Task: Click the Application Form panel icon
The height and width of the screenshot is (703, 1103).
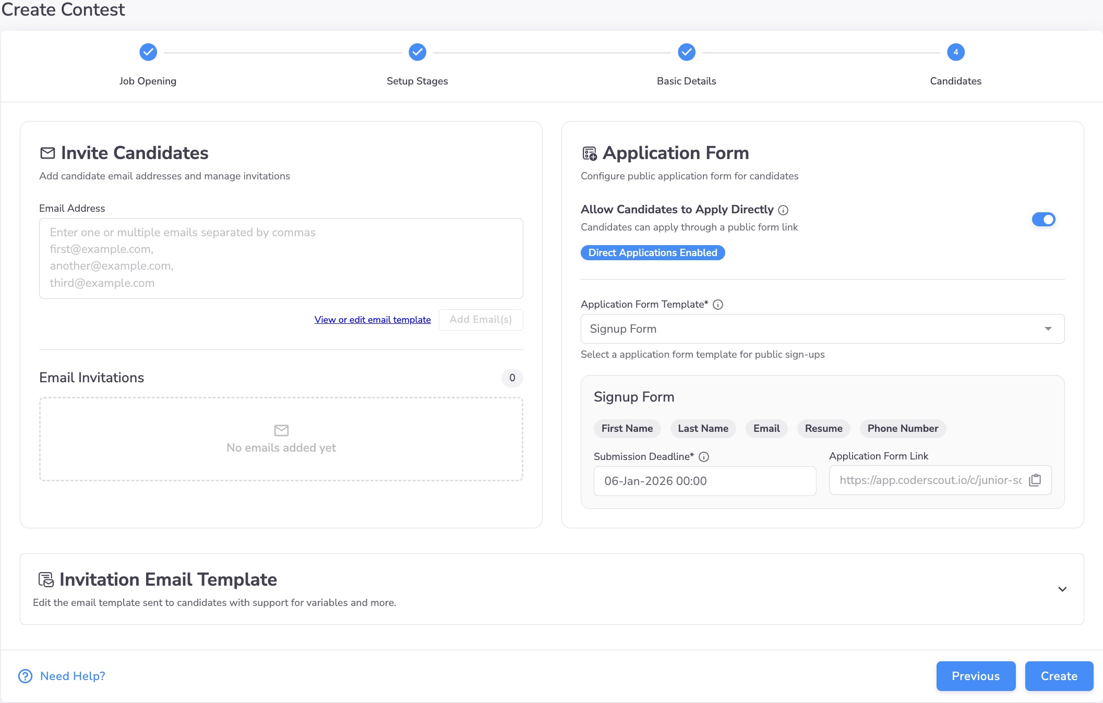Action: (589, 153)
